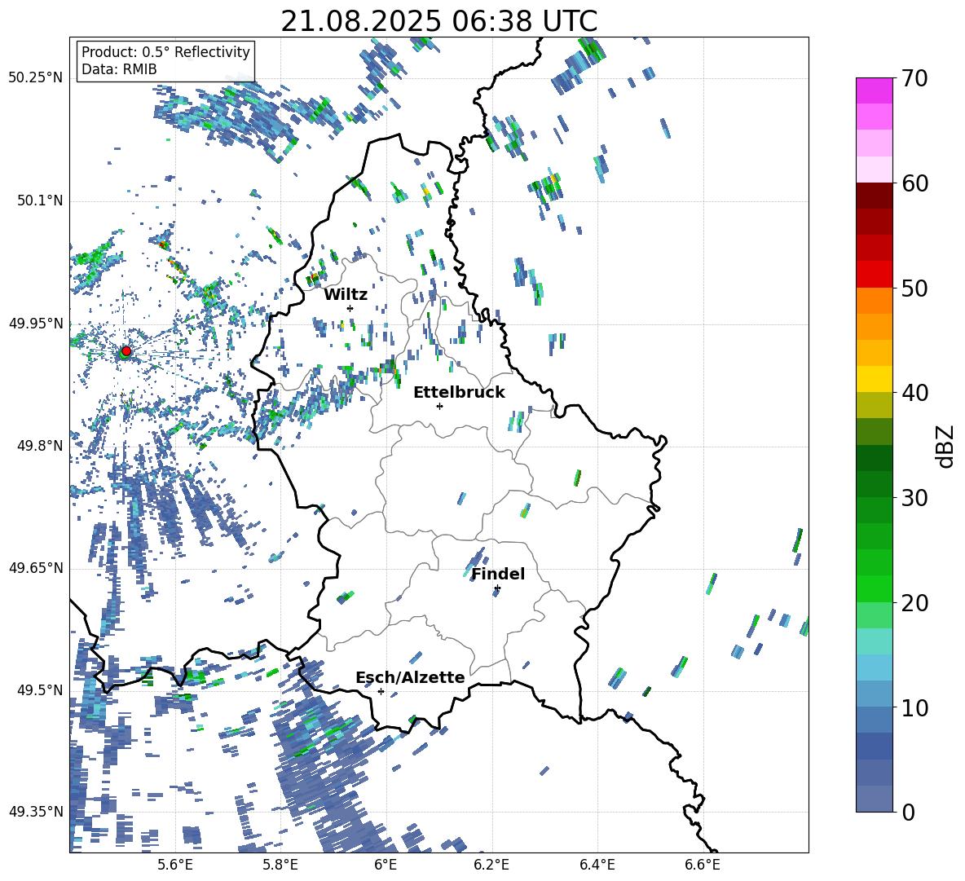
Task: Click the 6.4°E longitude label
Action: (x=597, y=865)
